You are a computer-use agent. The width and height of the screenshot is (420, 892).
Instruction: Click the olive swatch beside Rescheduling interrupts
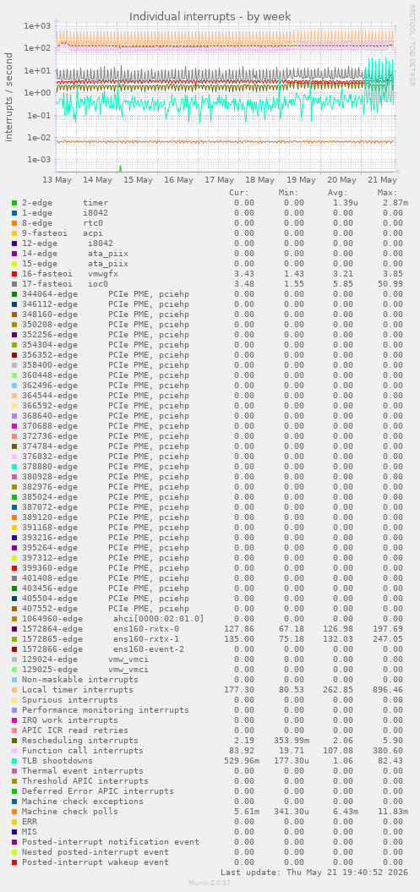14,741
